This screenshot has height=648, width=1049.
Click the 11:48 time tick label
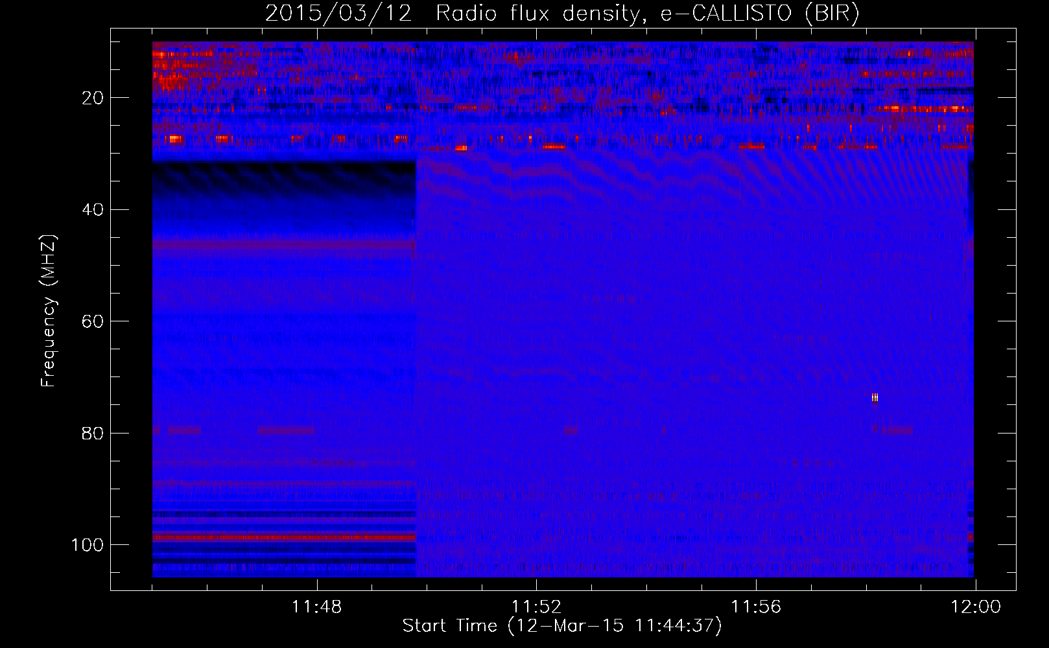(316, 607)
